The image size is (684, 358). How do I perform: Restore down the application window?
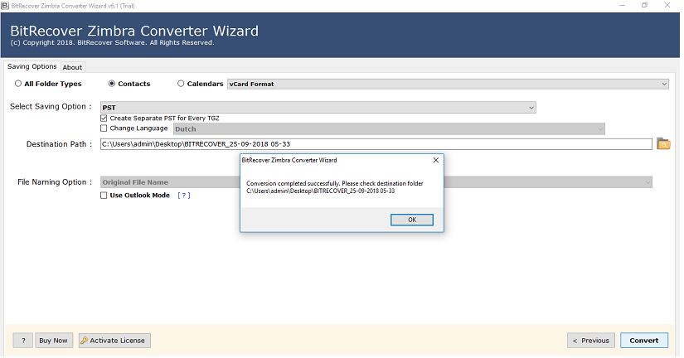pos(644,5)
